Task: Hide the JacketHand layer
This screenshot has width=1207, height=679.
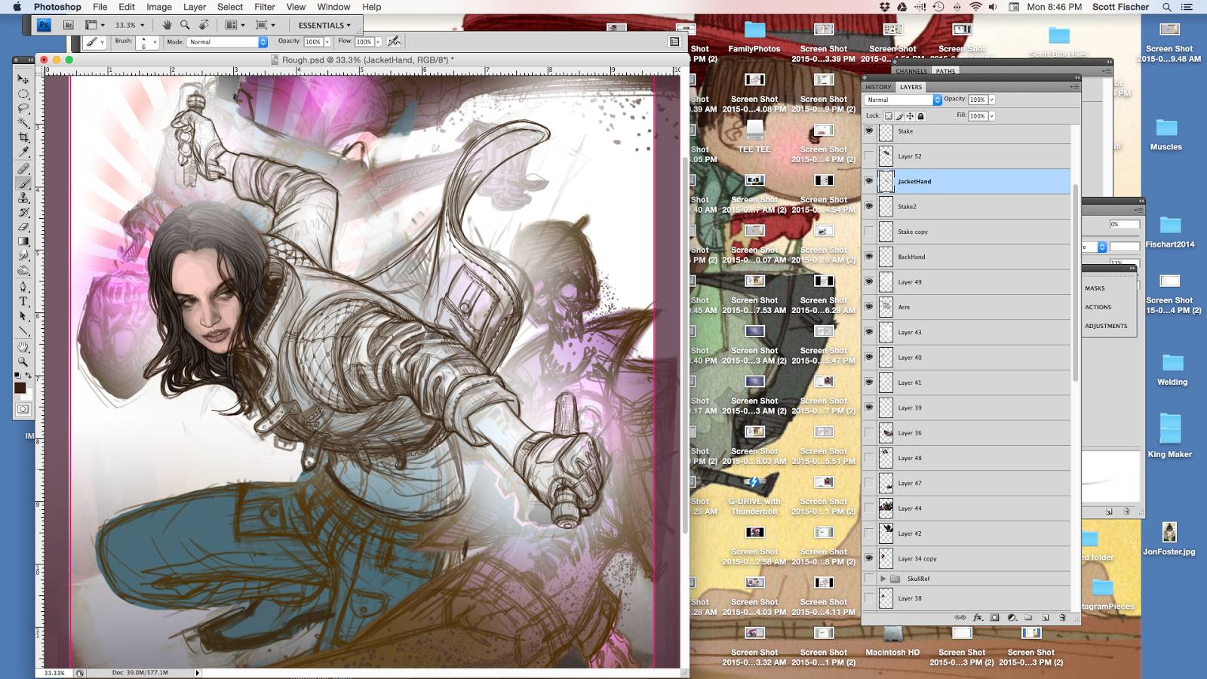Action: 869,181
